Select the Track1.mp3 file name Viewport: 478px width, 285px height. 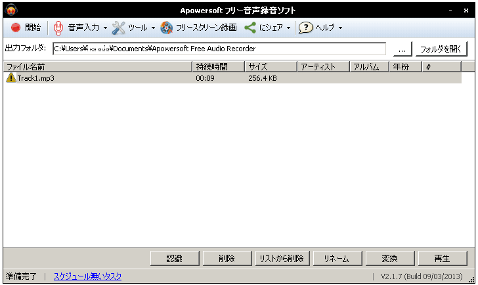35,78
